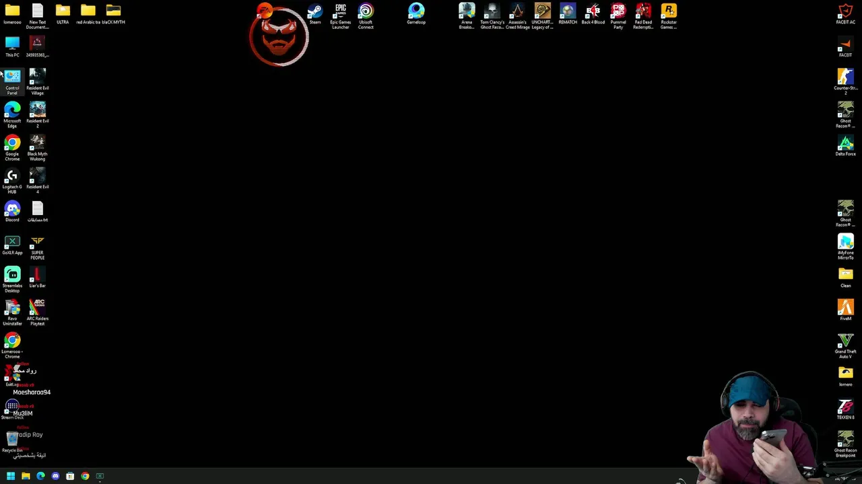Launch Microsoft Edge from the taskbar
The height and width of the screenshot is (484, 862).
tap(40, 476)
